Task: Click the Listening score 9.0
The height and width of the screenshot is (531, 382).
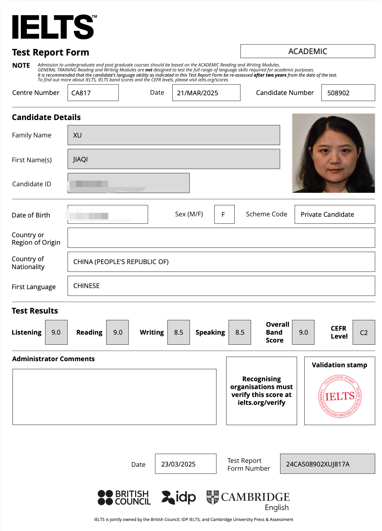Action: pyautogui.click(x=56, y=333)
